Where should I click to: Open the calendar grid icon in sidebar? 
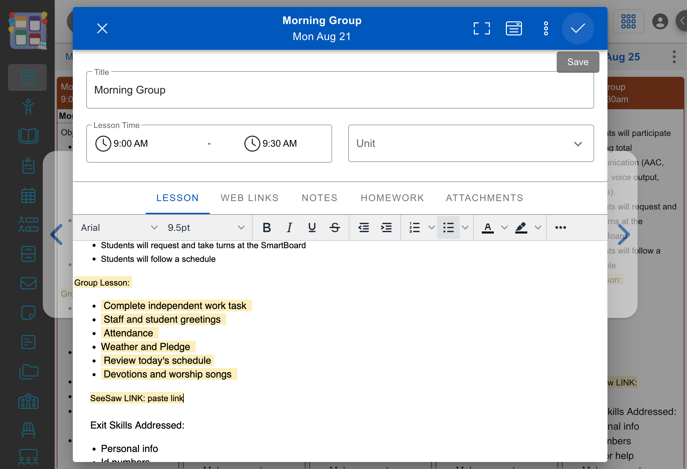click(x=28, y=195)
